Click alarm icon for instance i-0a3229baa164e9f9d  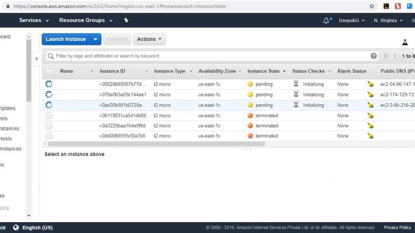click(370, 126)
